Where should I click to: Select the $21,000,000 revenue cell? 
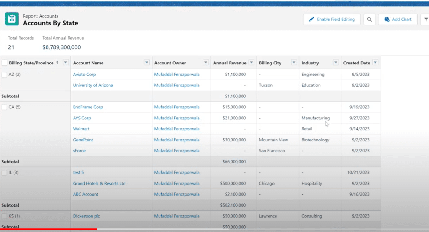(234, 118)
